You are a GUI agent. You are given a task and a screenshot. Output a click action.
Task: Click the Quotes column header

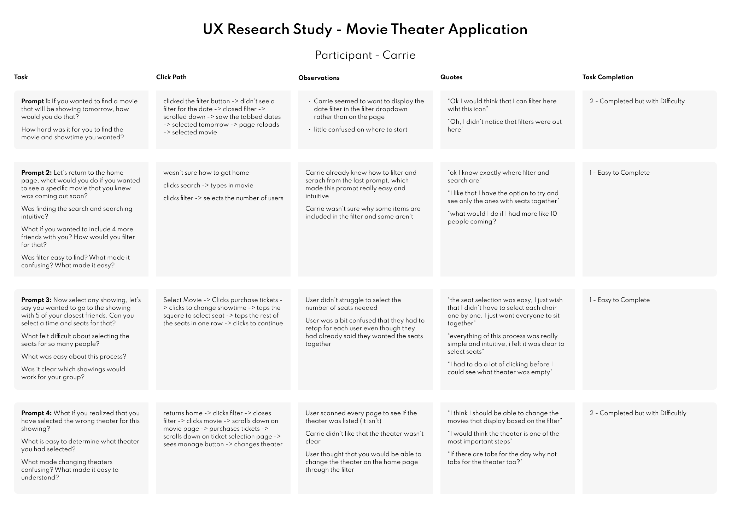(451, 77)
